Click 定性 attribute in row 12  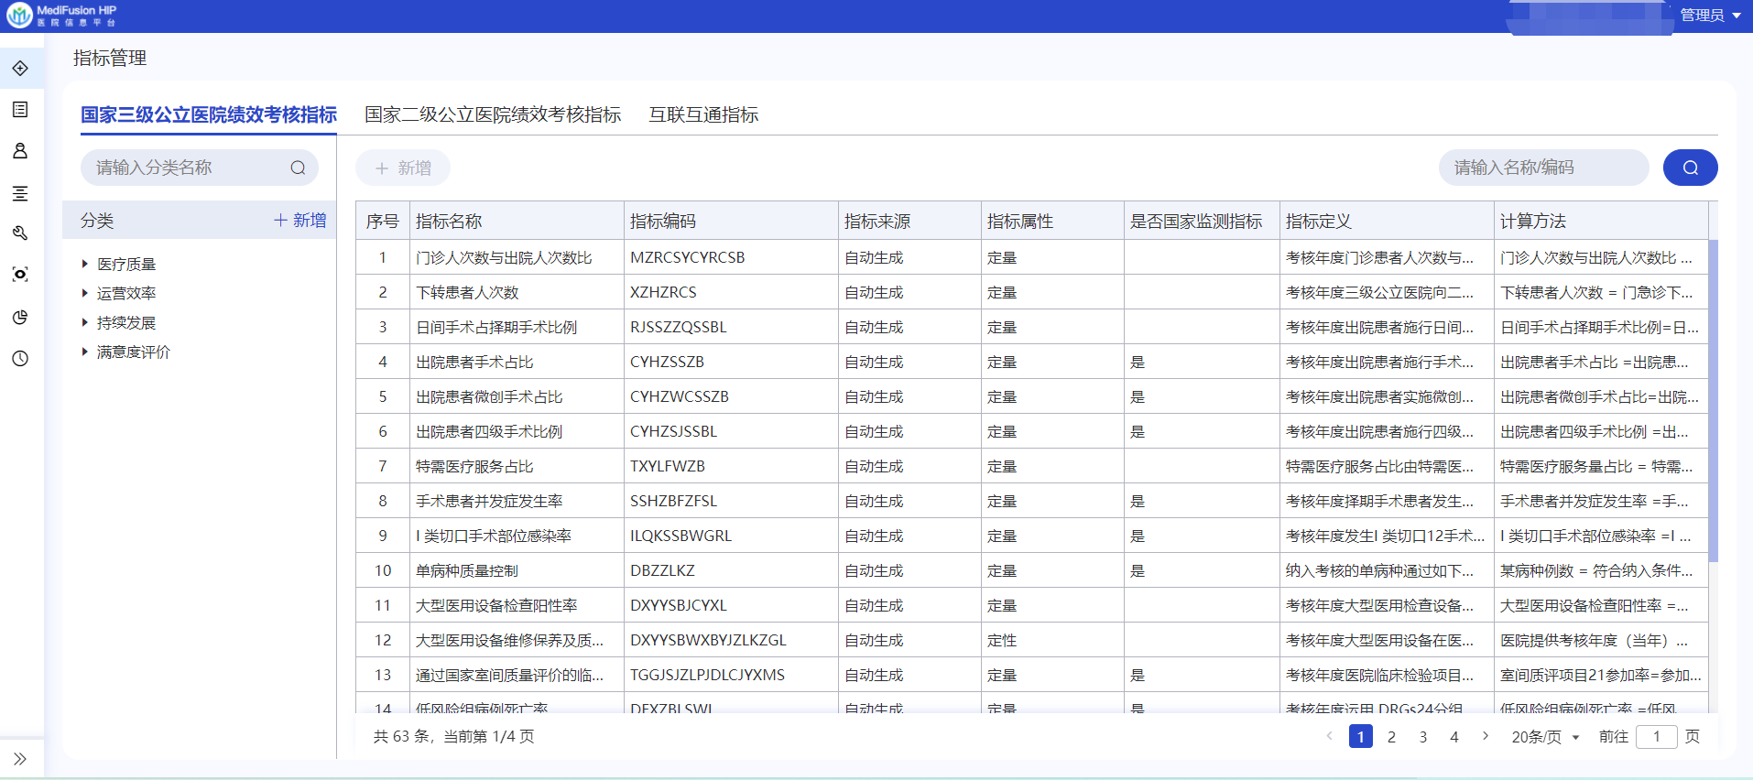[1002, 641]
